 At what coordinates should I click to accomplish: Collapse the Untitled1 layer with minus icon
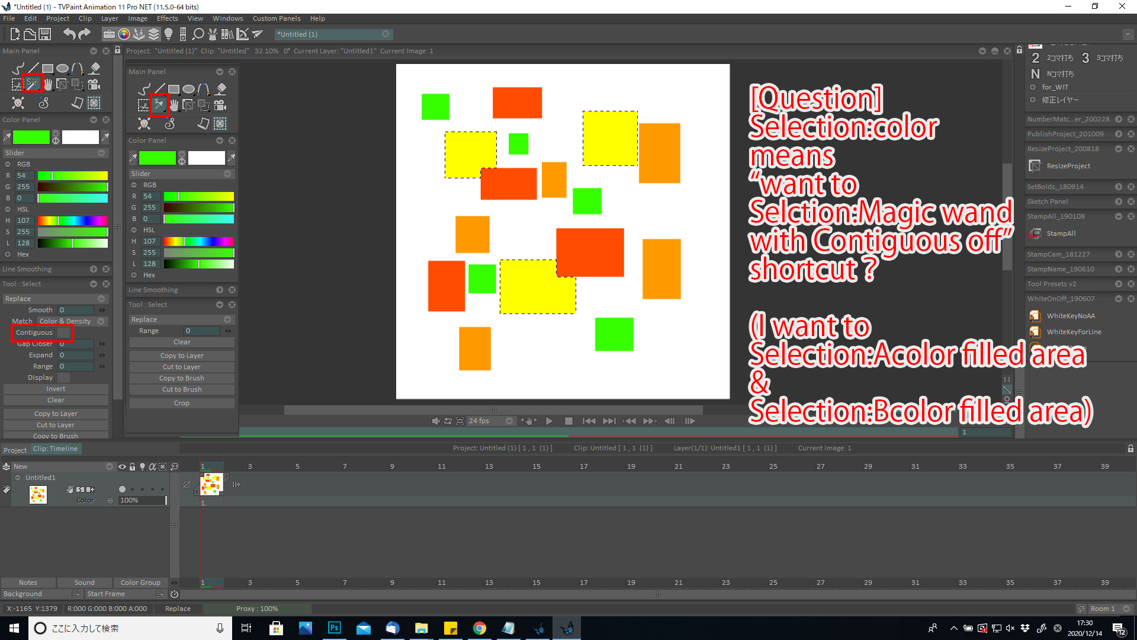(18, 478)
